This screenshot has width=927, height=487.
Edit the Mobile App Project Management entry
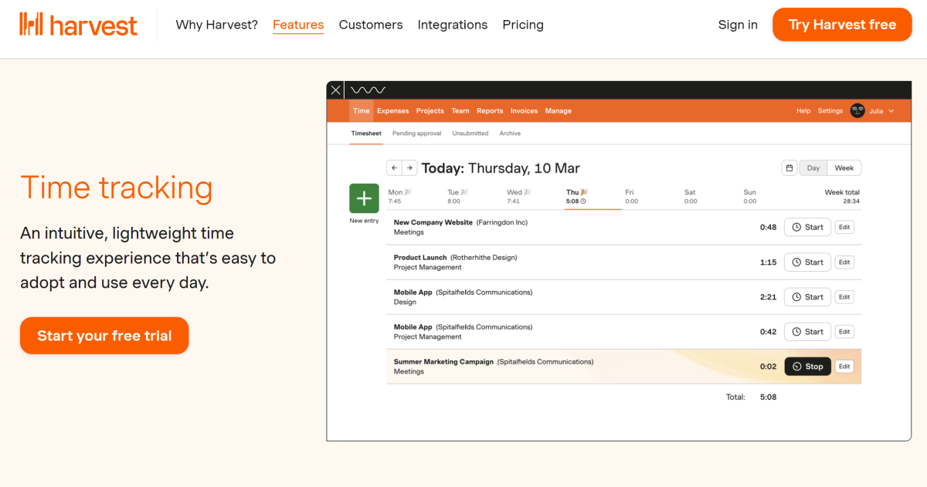tap(844, 332)
